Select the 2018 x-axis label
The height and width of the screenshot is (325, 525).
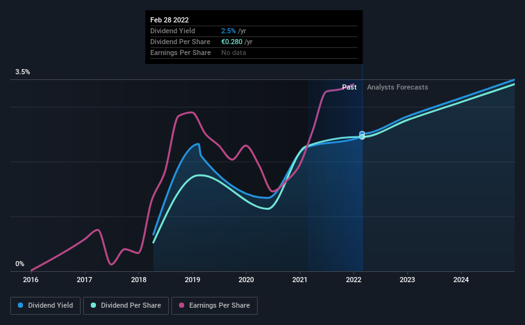coord(139,280)
